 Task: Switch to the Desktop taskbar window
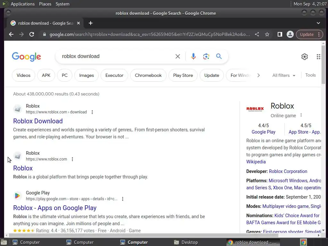(x=186, y=242)
